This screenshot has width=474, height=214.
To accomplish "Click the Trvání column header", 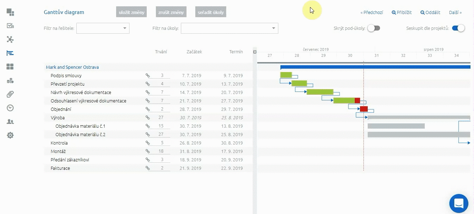I will [x=161, y=52].
